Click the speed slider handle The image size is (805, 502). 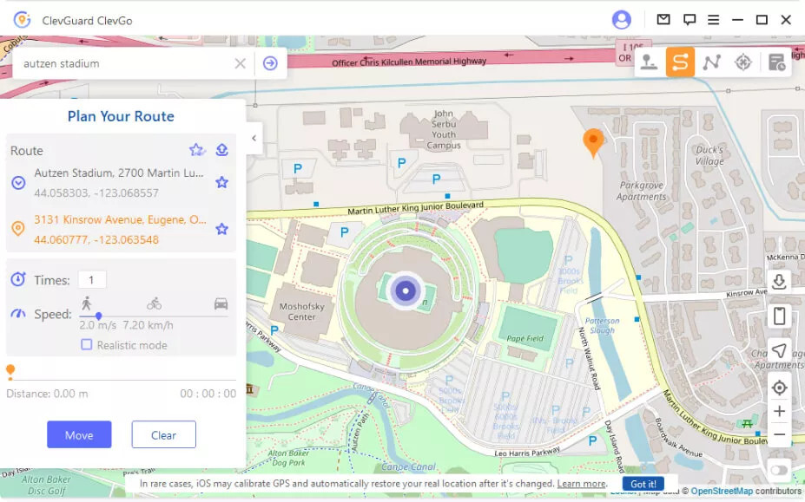99,316
